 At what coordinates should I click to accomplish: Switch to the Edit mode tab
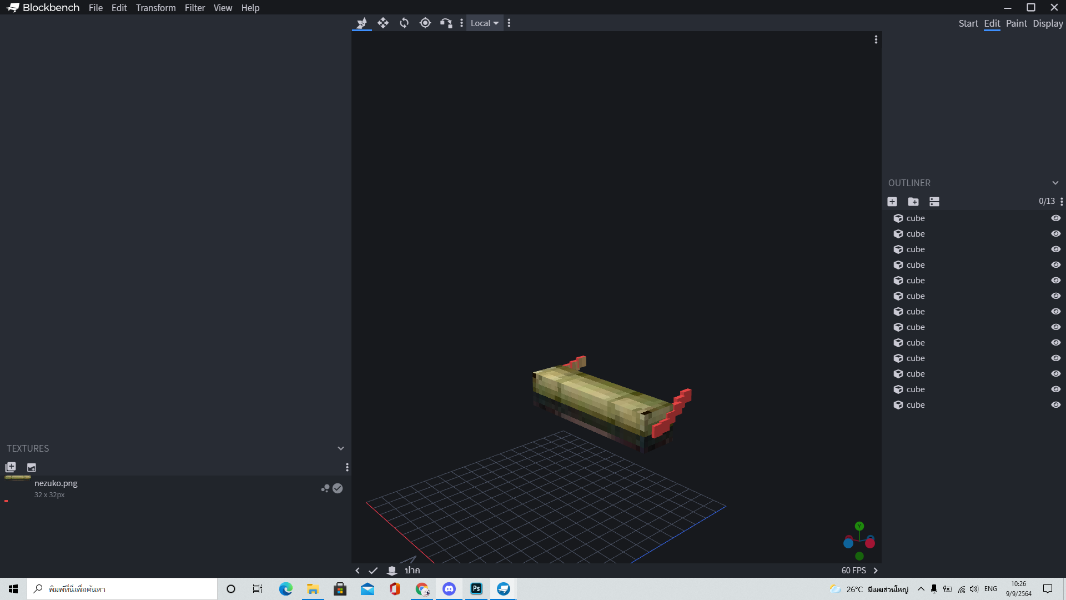[x=992, y=23]
